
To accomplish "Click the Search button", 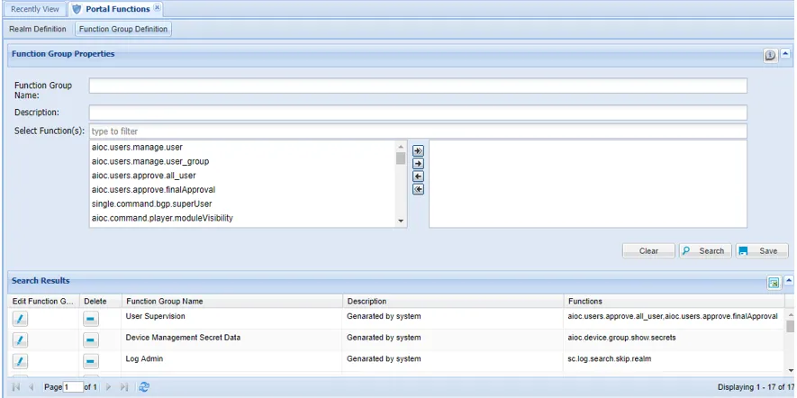I will (705, 250).
